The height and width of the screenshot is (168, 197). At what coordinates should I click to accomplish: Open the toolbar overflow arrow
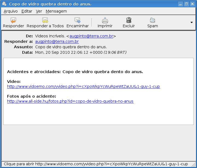[192, 23]
